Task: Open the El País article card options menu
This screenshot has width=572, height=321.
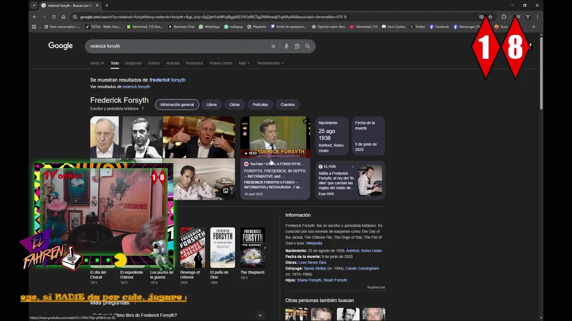Action: point(353,167)
